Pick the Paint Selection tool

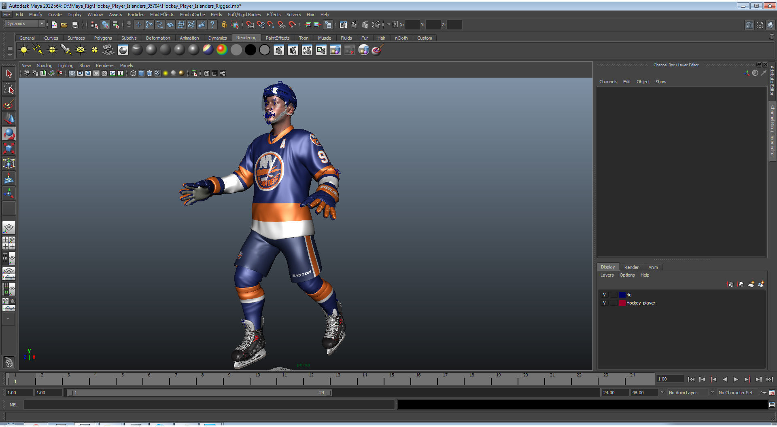[x=9, y=104]
